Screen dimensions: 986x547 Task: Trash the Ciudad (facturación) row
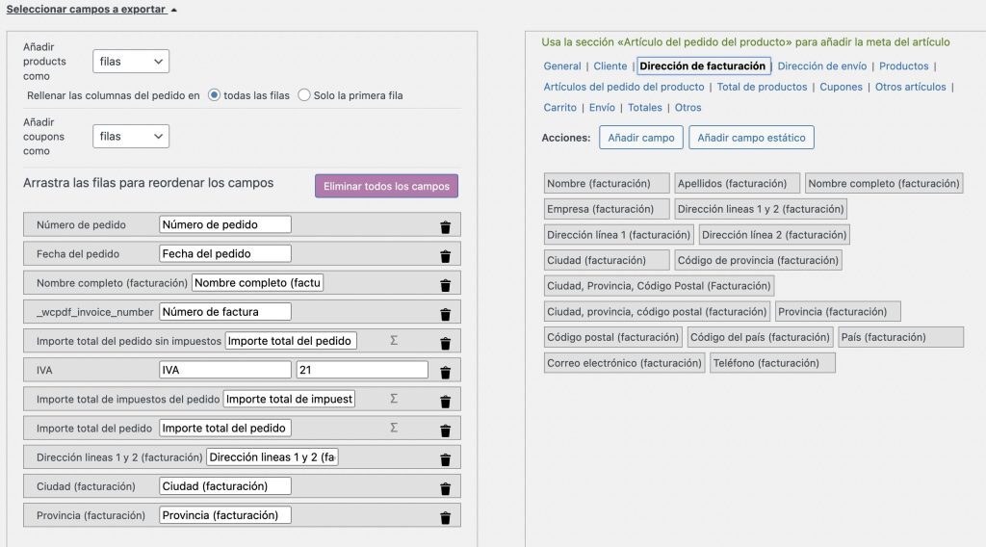click(x=445, y=488)
